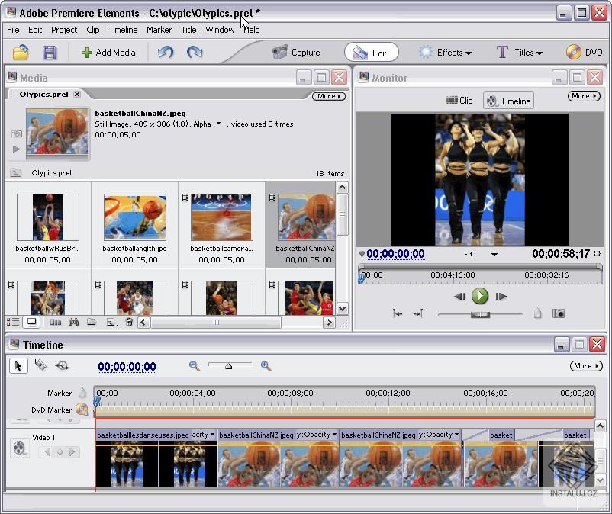Select the Razor tool in Timeline toolbar
612x514 pixels.
click(41, 365)
